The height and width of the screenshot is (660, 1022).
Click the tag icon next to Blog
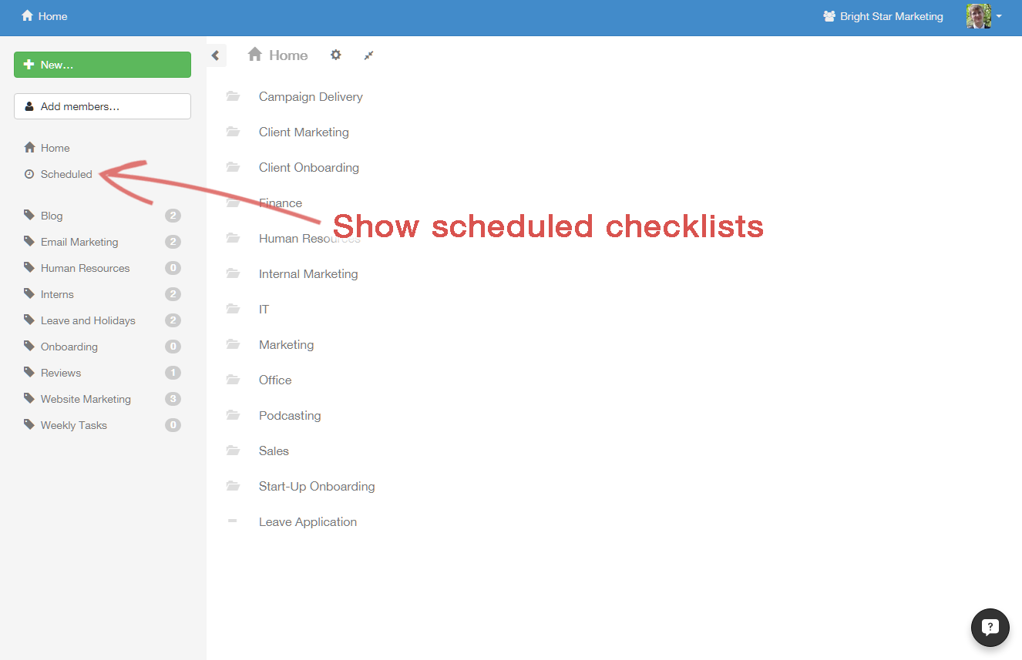(29, 216)
